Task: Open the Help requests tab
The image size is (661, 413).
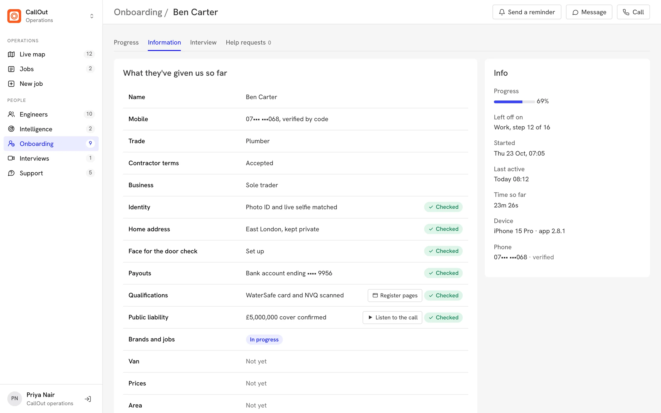Action: click(x=248, y=42)
